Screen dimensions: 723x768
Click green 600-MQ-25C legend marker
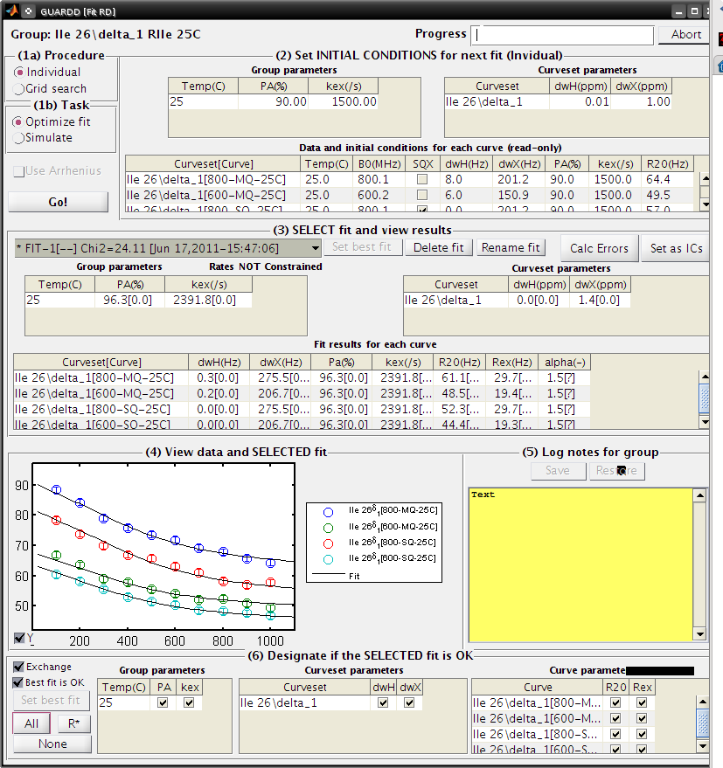(329, 528)
